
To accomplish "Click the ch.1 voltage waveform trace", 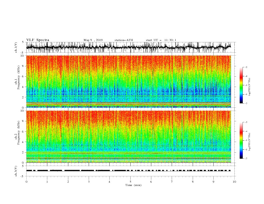I will (128, 47).
